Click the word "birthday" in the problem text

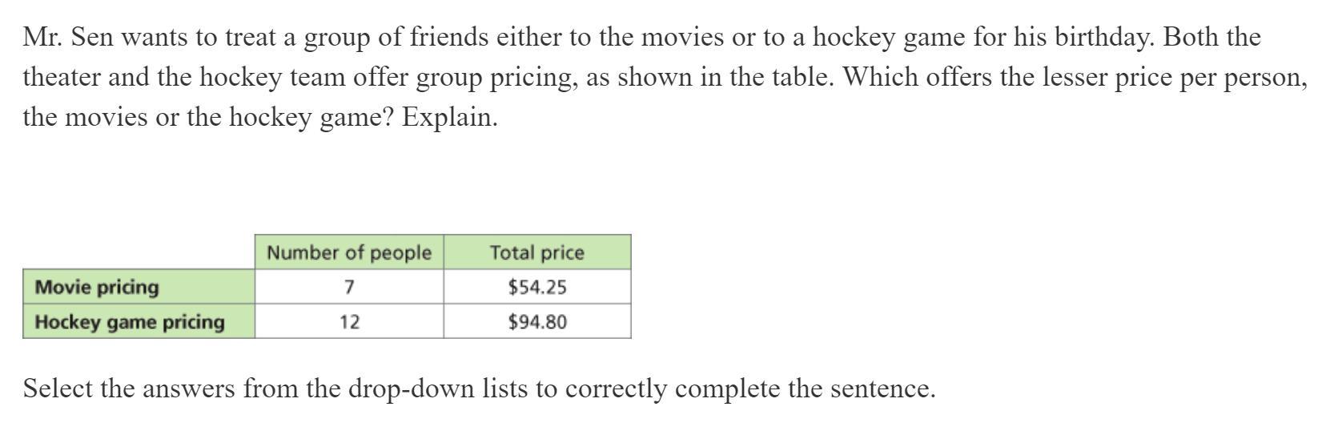point(1106,37)
